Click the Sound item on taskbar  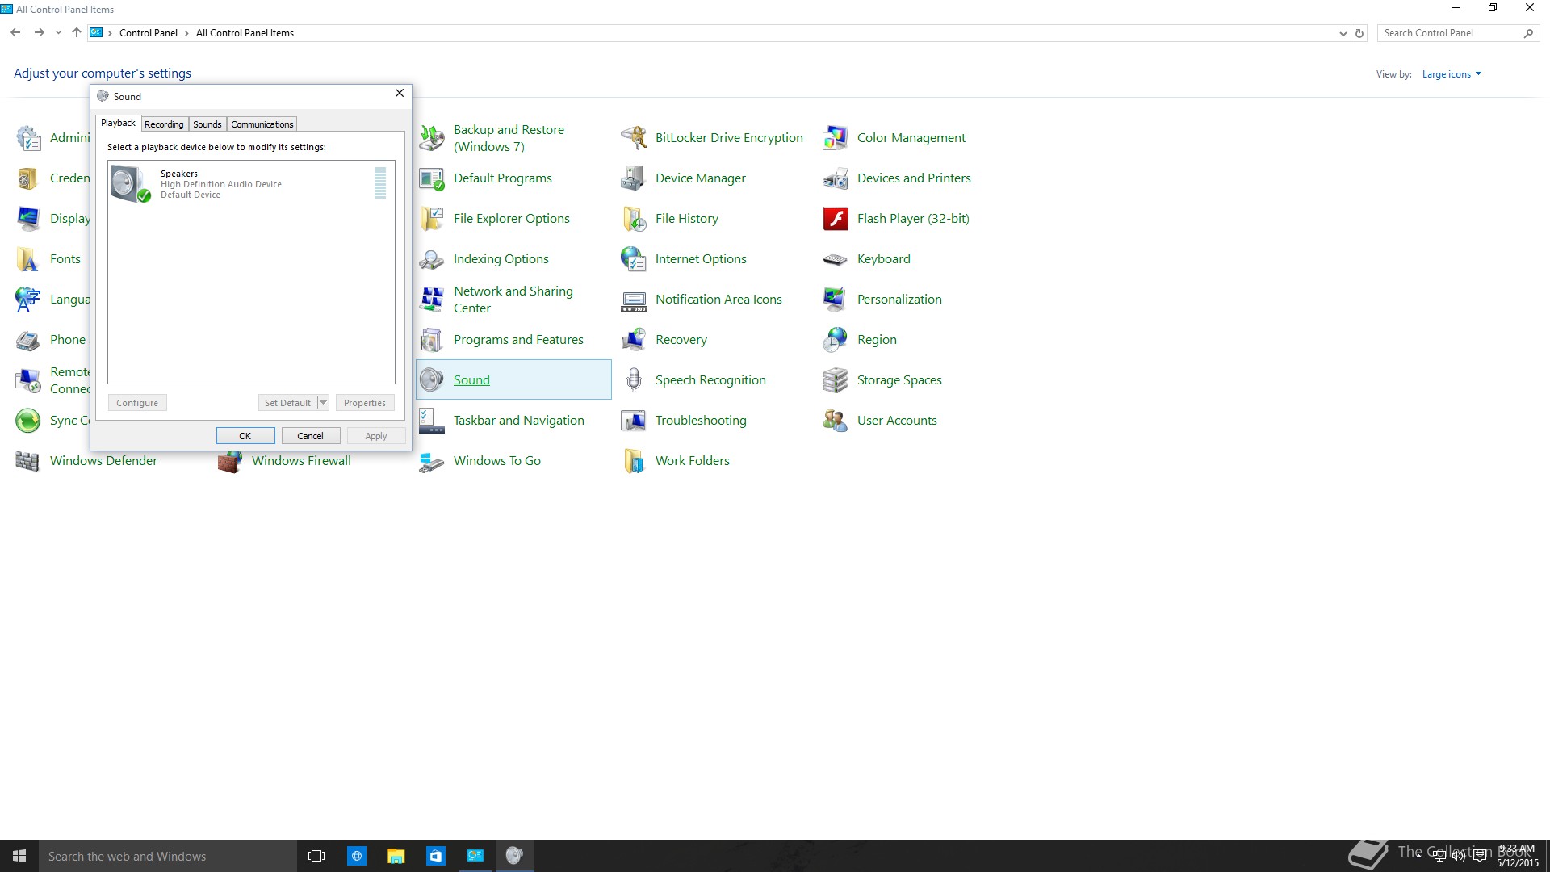[x=514, y=856]
